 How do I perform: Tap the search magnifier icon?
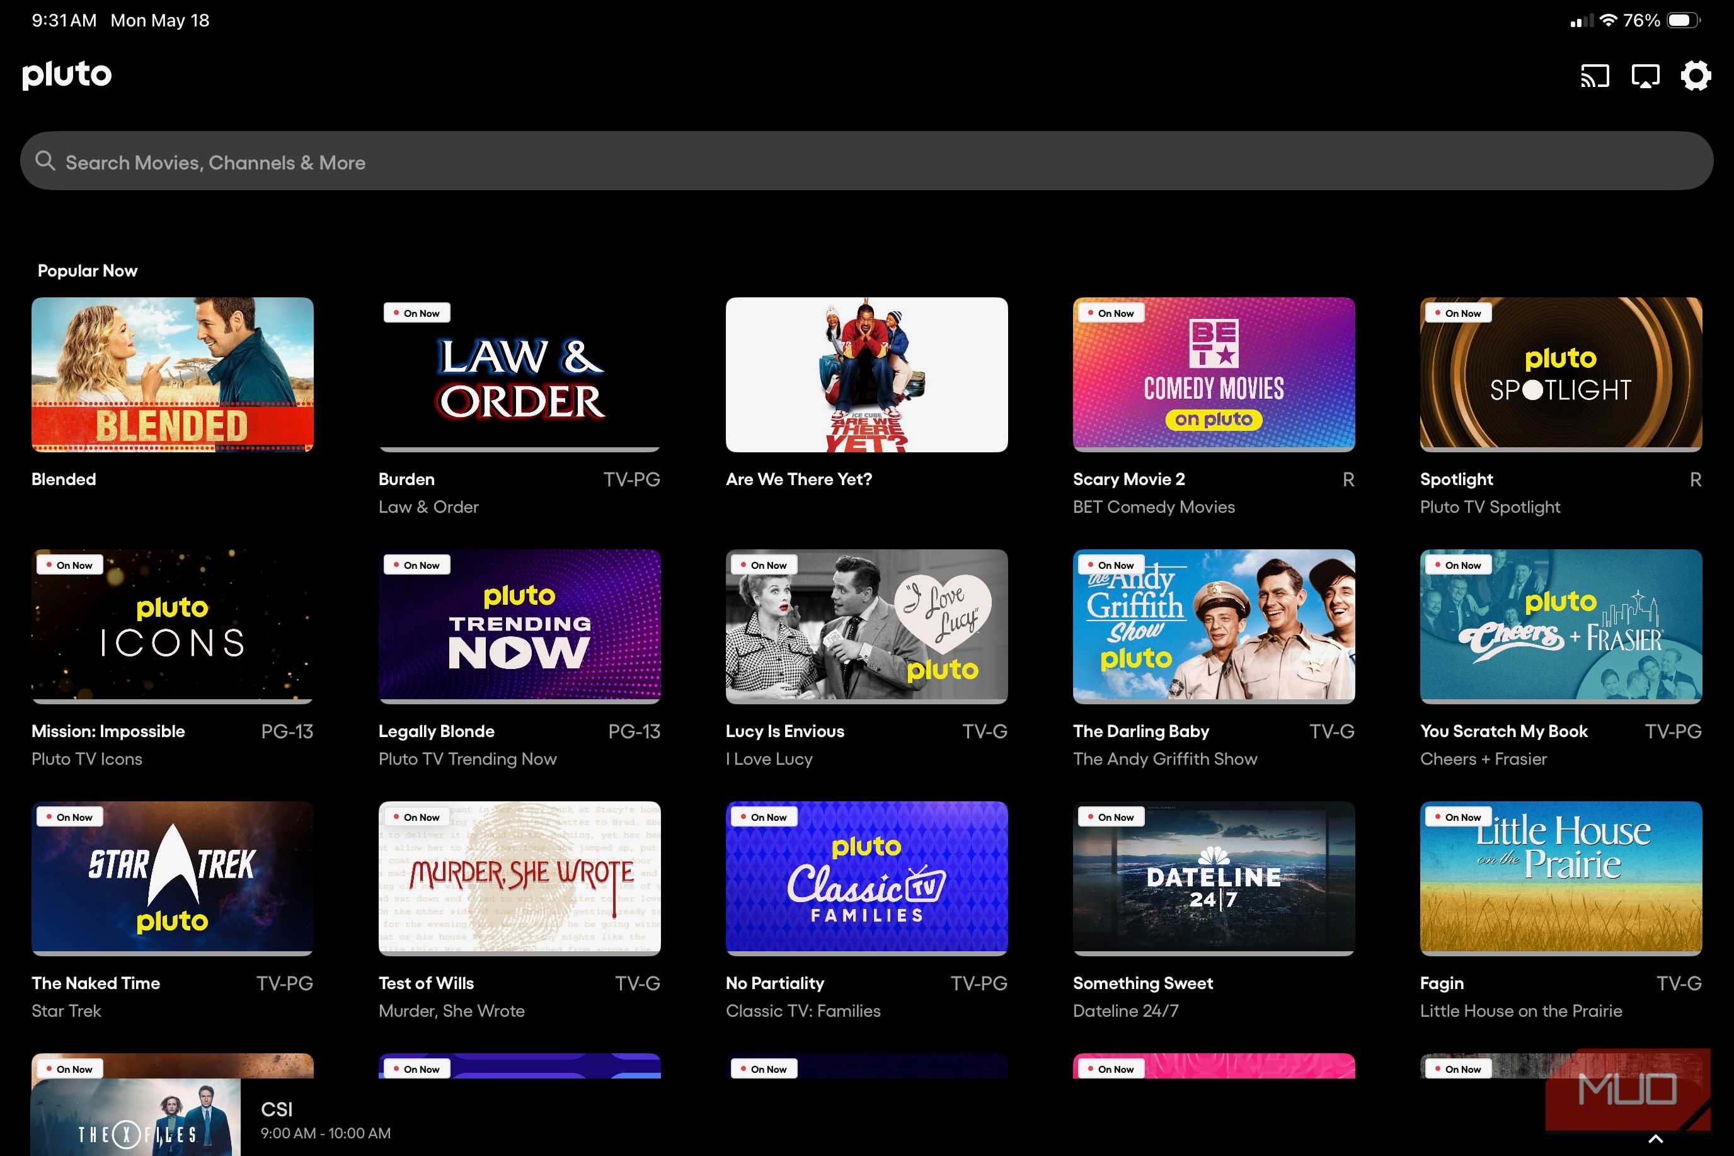click(45, 161)
